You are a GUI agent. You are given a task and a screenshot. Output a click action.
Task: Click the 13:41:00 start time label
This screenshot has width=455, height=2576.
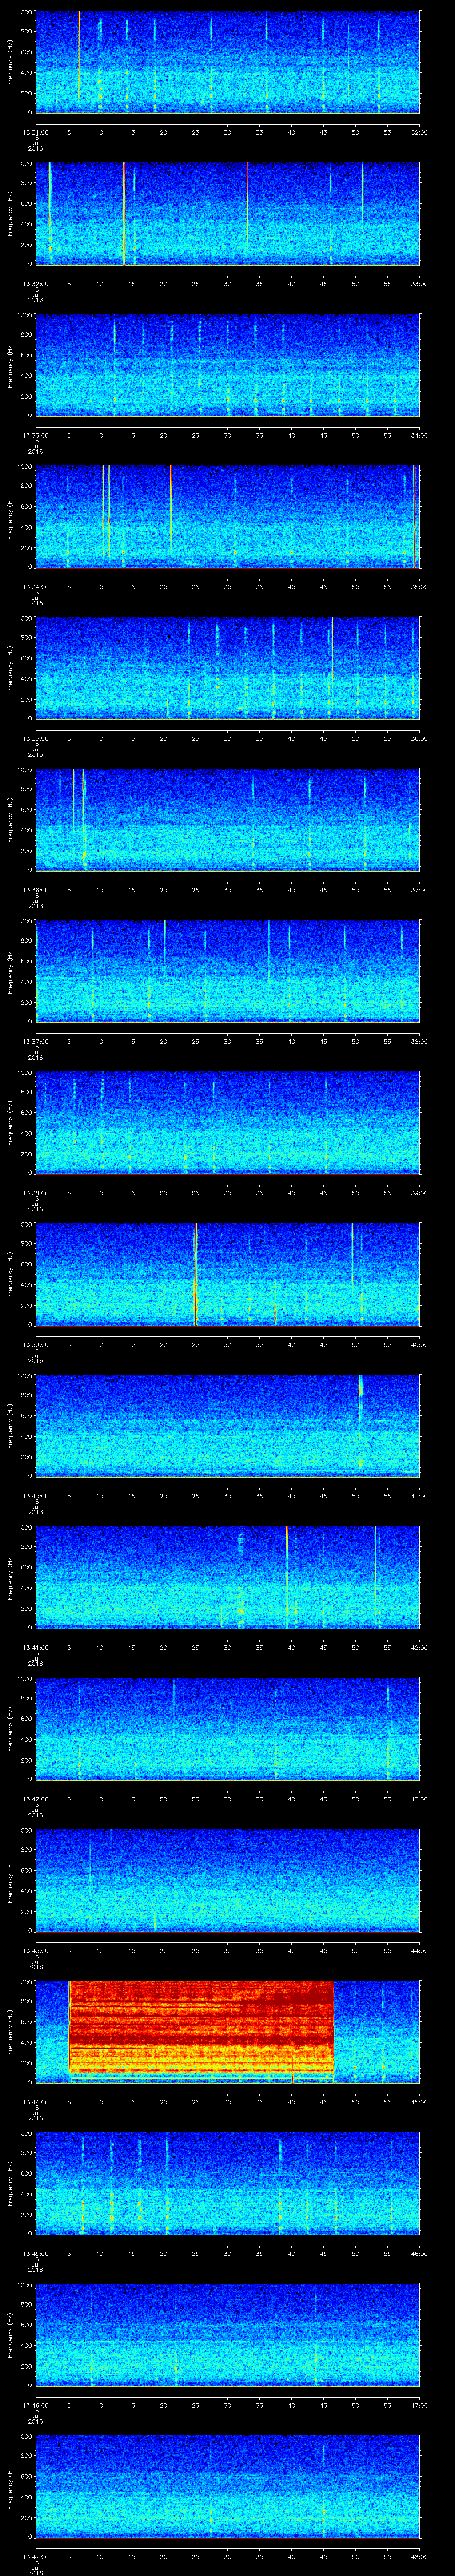35,1647
